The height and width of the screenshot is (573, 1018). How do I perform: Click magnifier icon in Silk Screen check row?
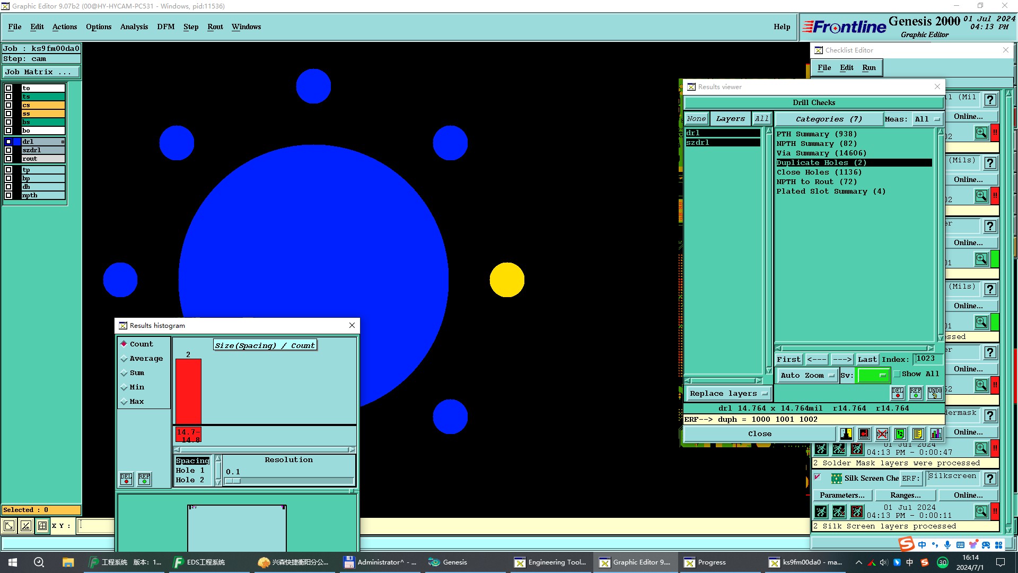981,511
